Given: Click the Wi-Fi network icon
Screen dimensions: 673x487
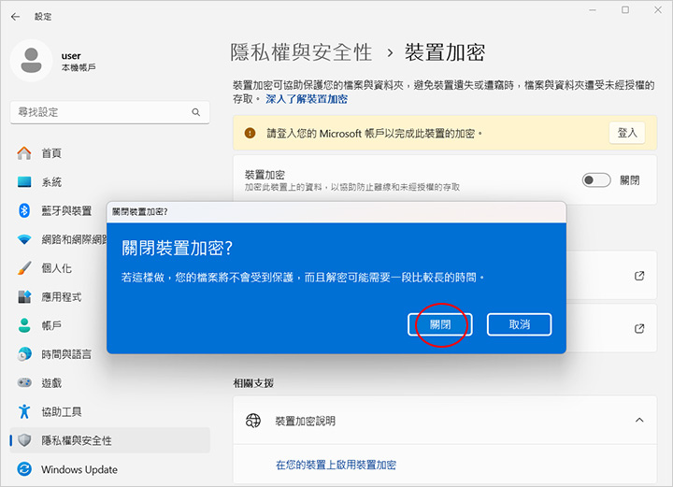Looking at the screenshot, I should coord(24,239).
